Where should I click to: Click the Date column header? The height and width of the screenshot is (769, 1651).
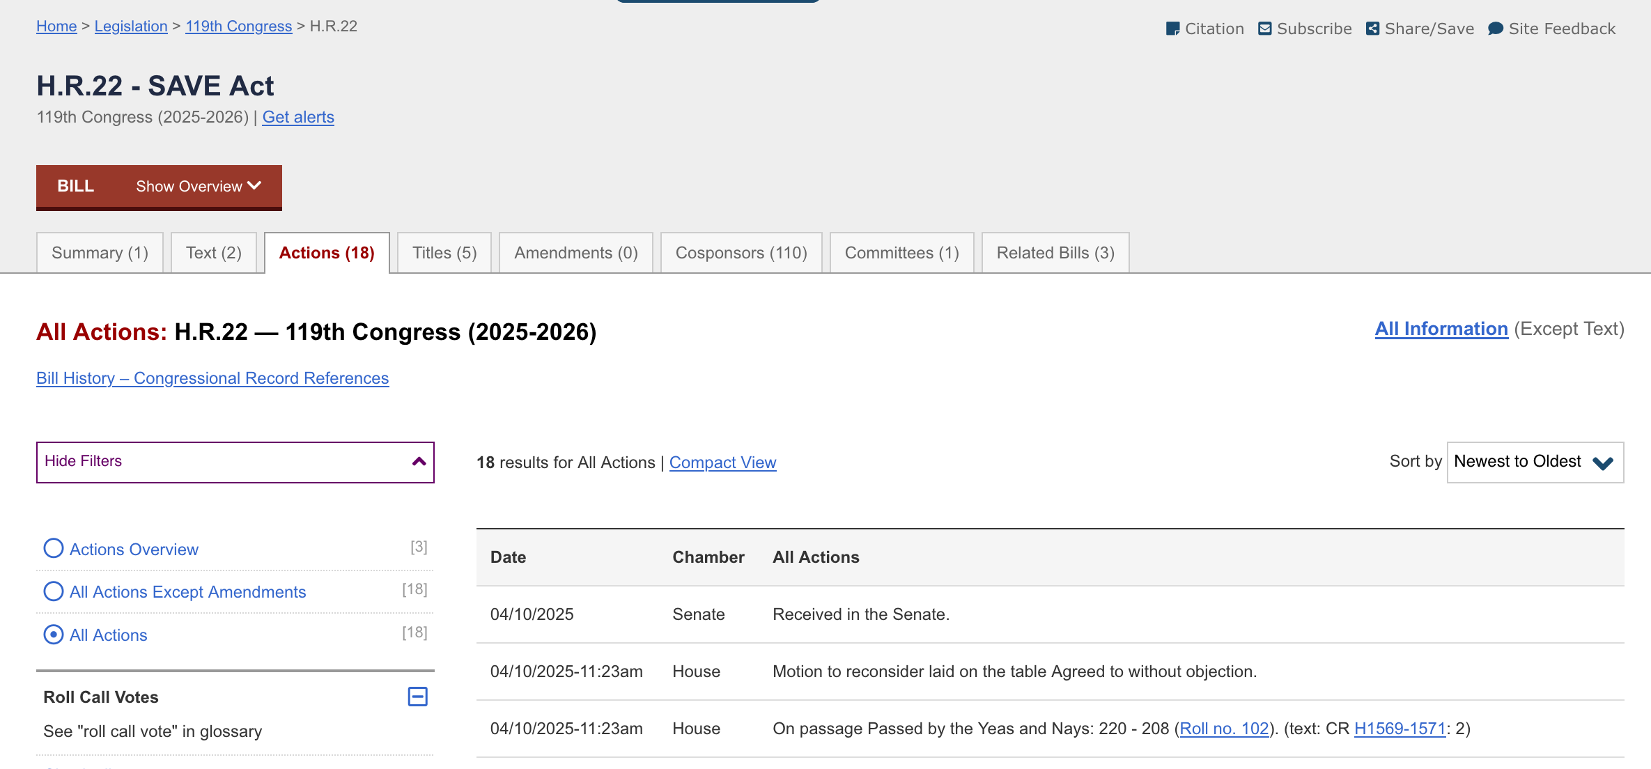coord(508,557)
